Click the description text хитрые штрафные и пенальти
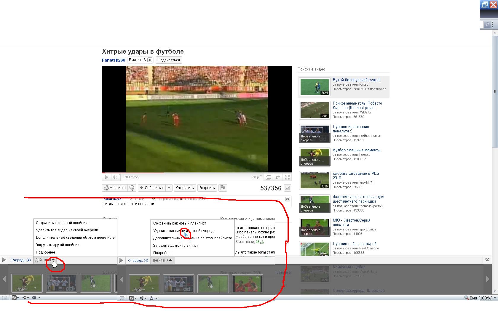 coord(129,204)
